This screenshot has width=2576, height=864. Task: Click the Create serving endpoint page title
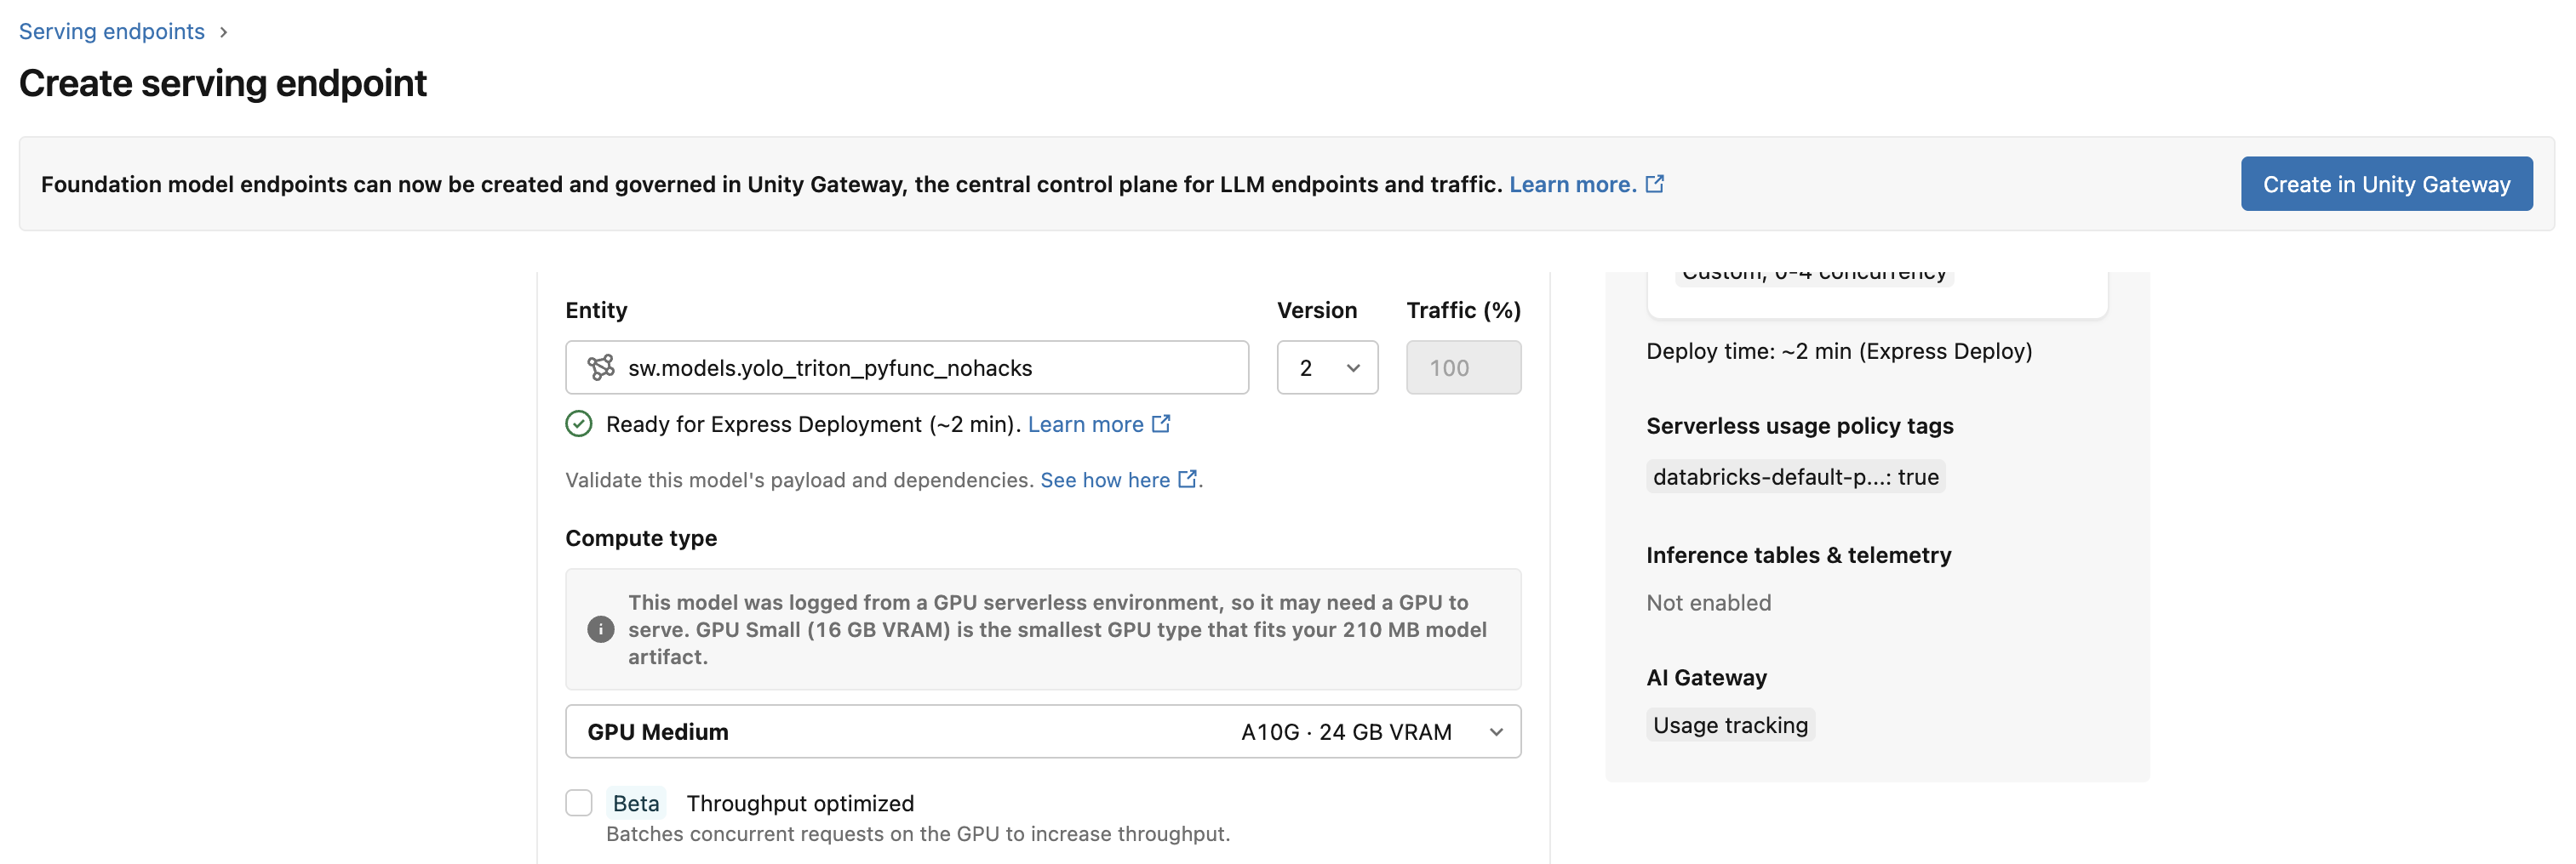click(223, 82)
